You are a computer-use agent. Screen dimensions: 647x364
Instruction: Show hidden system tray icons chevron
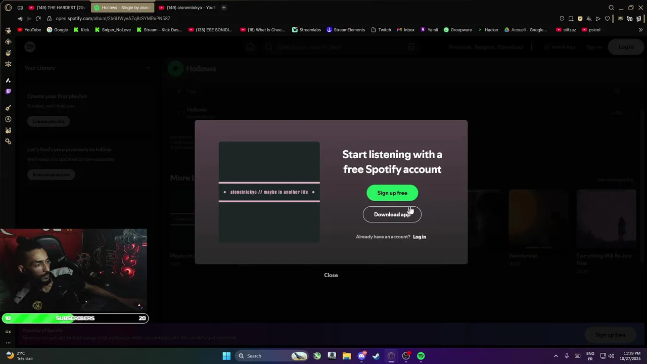(x=556, y=356)
